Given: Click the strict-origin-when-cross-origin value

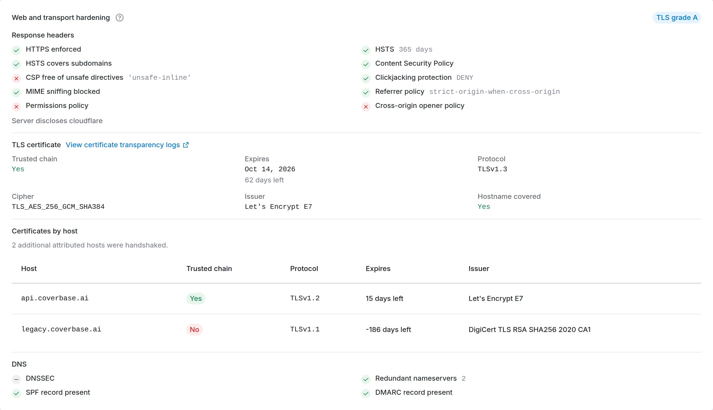Looking at the screenshot, I should click(495, 92).
